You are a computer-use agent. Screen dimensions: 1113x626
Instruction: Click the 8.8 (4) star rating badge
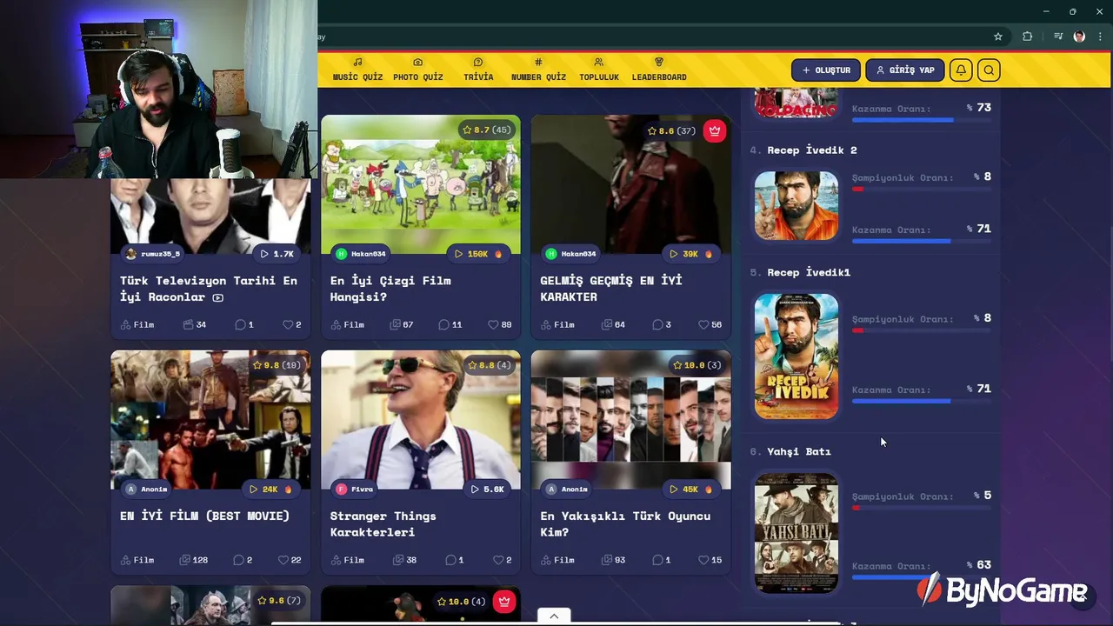[490, 365]
